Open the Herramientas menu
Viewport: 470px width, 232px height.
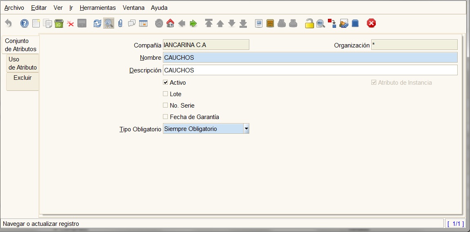(98, 8)
